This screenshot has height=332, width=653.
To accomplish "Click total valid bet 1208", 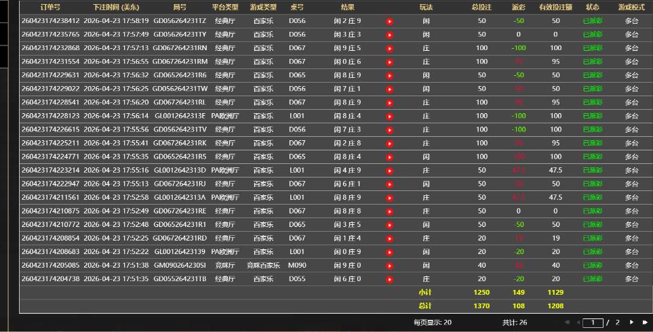I will pos(555,306).
